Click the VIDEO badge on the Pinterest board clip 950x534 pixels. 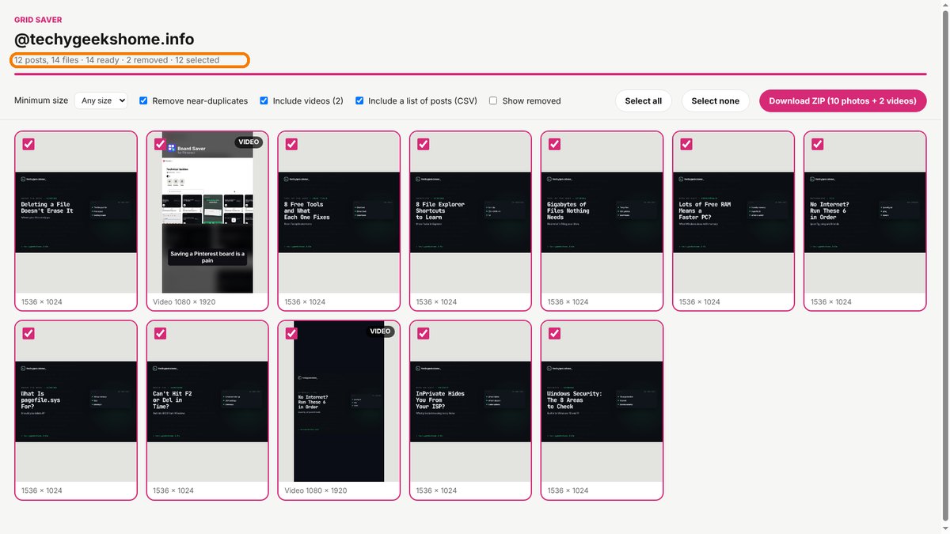(x=249, y=142)
